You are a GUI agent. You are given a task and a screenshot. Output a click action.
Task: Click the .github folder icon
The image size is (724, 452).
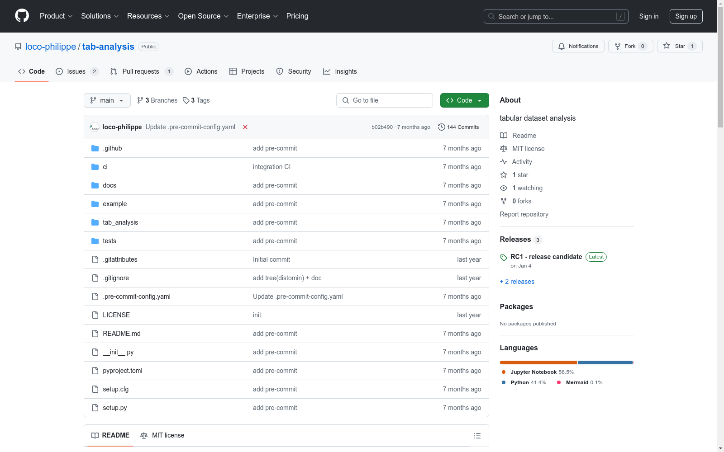click(x=95, y=148)
